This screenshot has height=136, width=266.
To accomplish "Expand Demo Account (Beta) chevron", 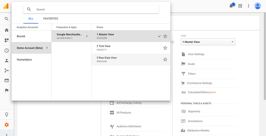I will tap(47, 48).
